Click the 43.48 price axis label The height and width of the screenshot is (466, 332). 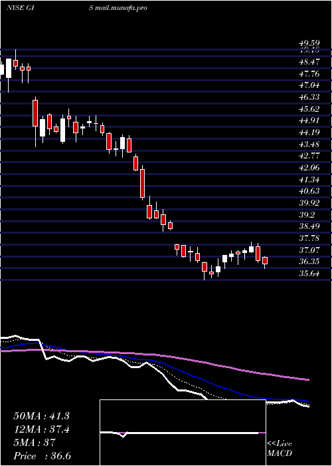[309, 144]
